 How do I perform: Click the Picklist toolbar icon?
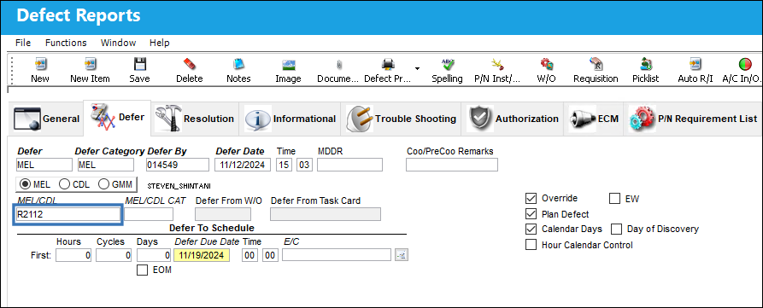tap(647, 64)
